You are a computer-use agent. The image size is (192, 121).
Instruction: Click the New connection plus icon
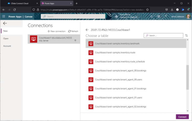49,31
